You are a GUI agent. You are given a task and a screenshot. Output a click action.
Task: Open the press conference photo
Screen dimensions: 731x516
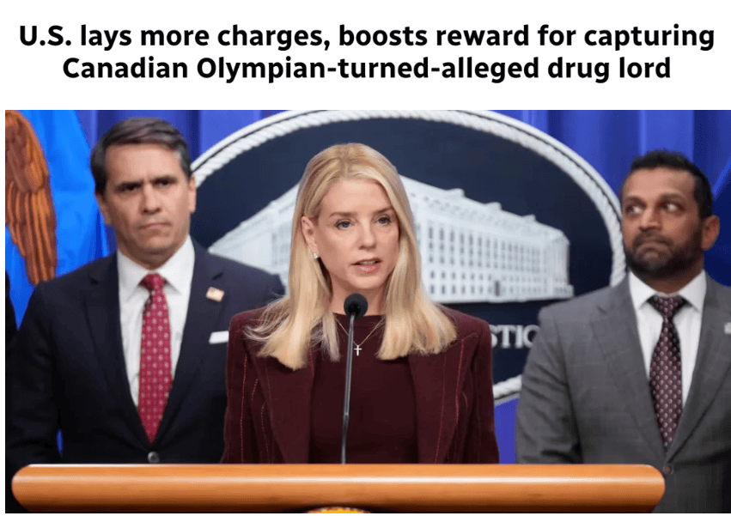pos(368,312)
